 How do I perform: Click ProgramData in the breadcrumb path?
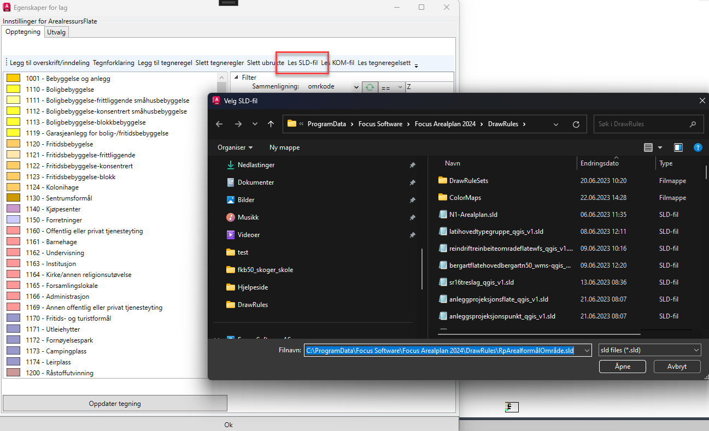click(327, 124)
